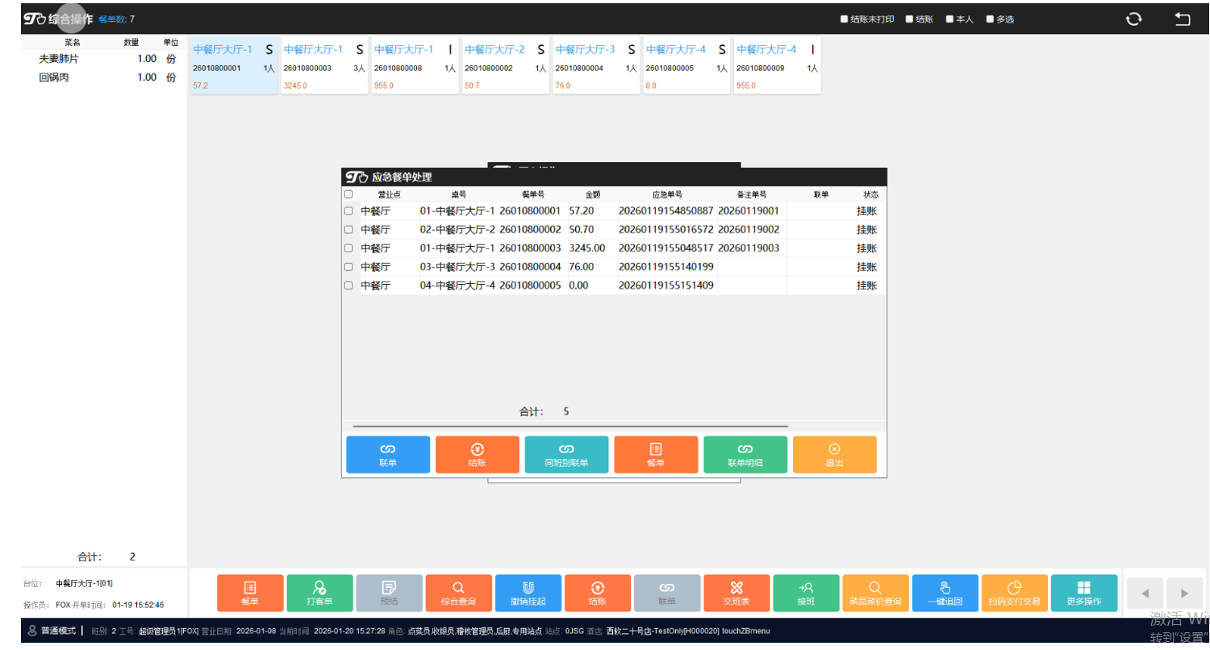Screen dimensions: 1210x650
Task: Check the row for order 26010800003
Action: click(x=348, y=248)
